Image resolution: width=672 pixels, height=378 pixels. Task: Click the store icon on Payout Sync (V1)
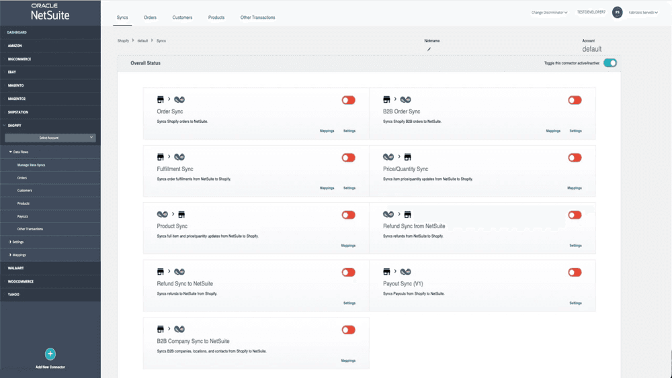(386, 272)
